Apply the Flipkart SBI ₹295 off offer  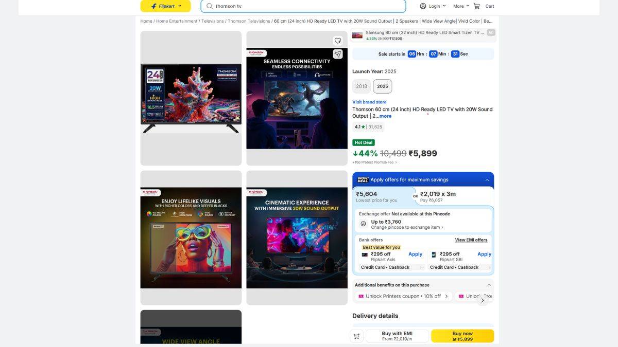484,254
